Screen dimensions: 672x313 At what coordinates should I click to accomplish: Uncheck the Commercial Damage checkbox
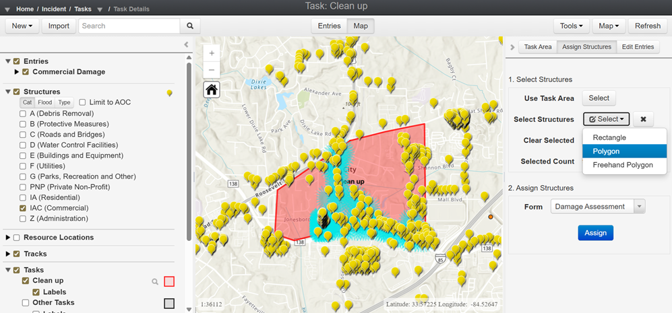(x=26, y=72)
